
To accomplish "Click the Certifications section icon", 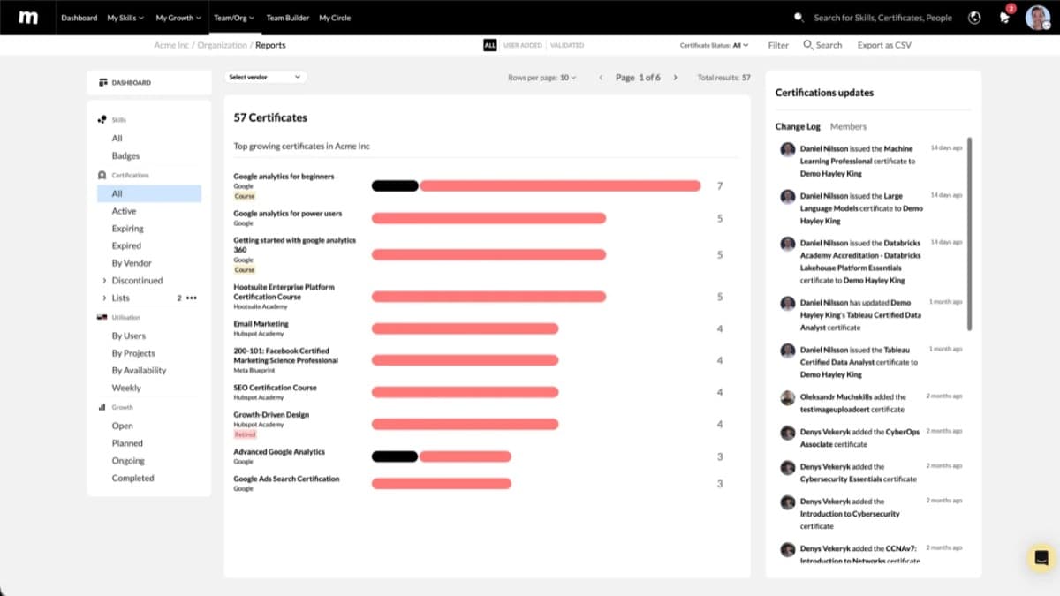I will 102,176.
